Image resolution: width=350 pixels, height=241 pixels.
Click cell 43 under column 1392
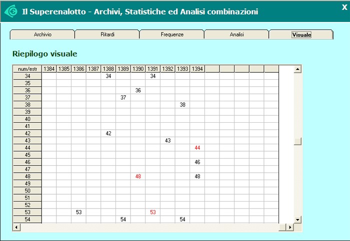167,141
